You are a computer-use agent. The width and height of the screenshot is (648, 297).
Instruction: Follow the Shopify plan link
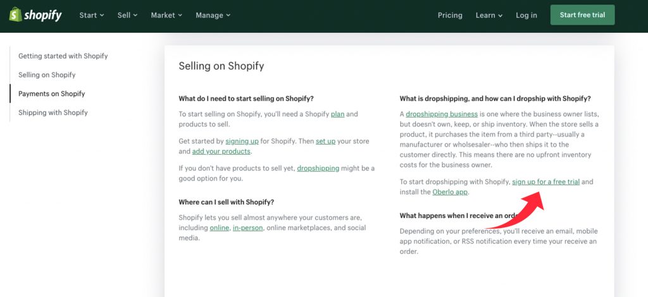[x=338, y=114]
